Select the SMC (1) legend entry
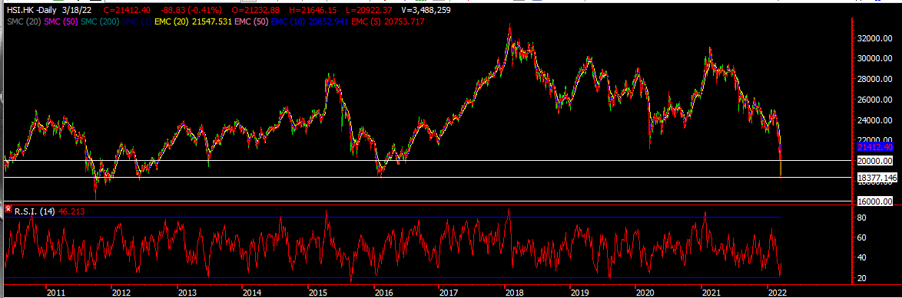 (136, 21)
